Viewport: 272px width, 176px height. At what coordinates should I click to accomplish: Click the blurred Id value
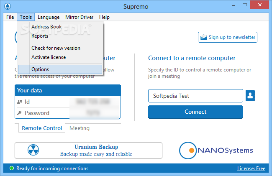[93, 102]
